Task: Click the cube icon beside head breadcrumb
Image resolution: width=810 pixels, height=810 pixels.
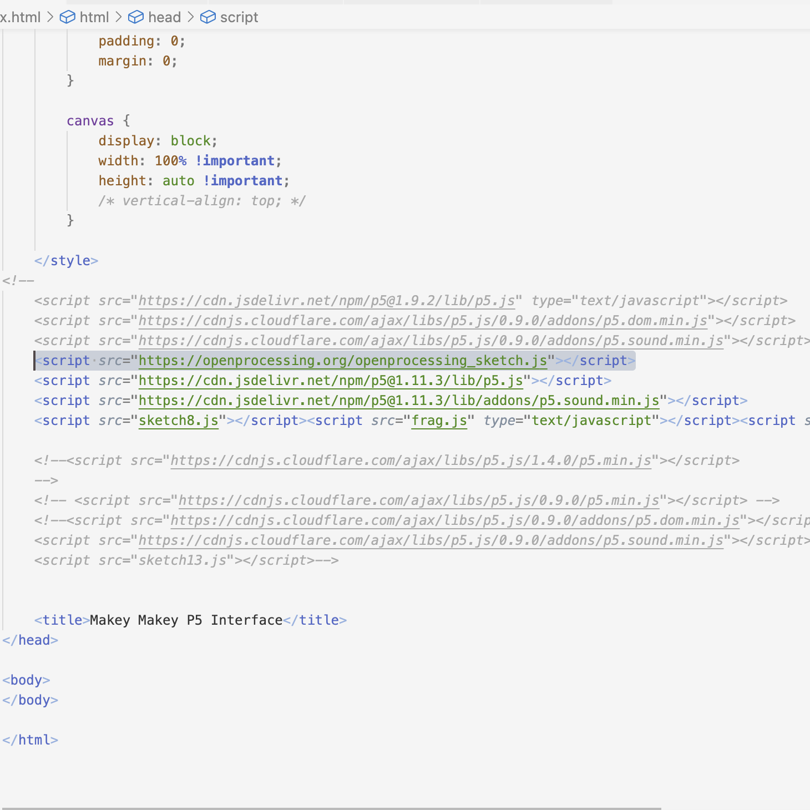Action: coord(136,17)
